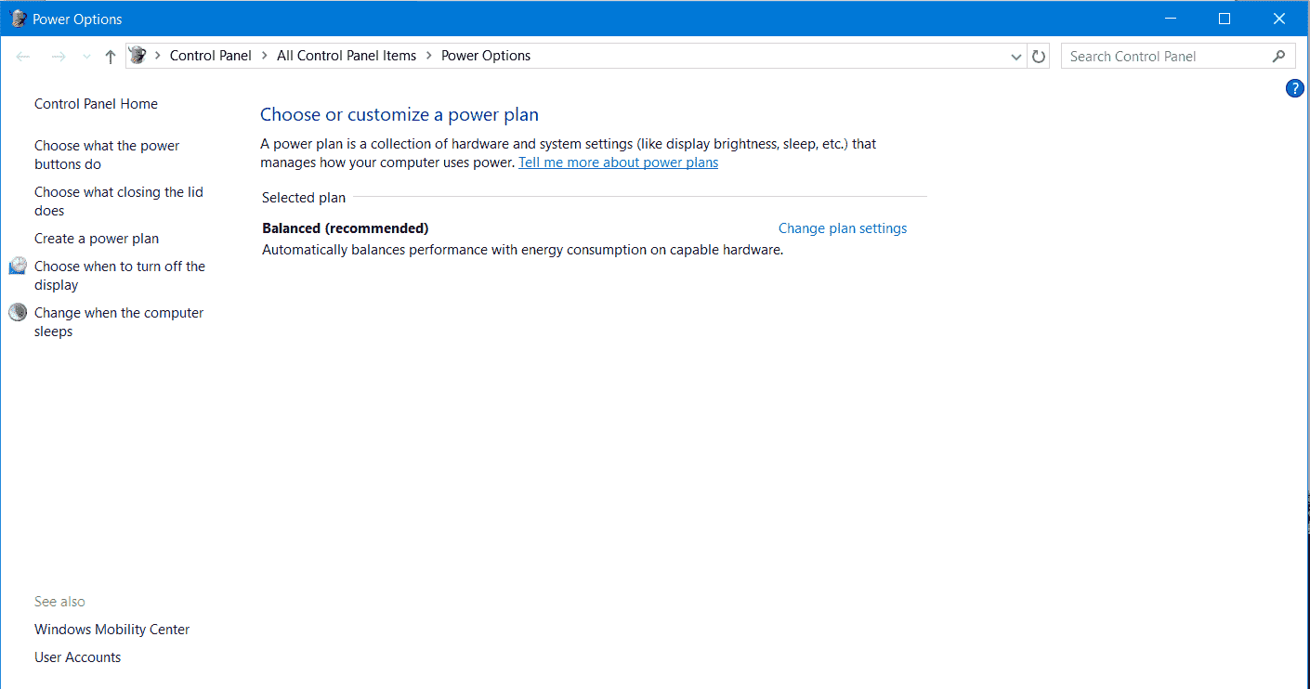1310x689 pixels.
Task: Click the Power Options address bar icon
Action: (x=138, y=56)
